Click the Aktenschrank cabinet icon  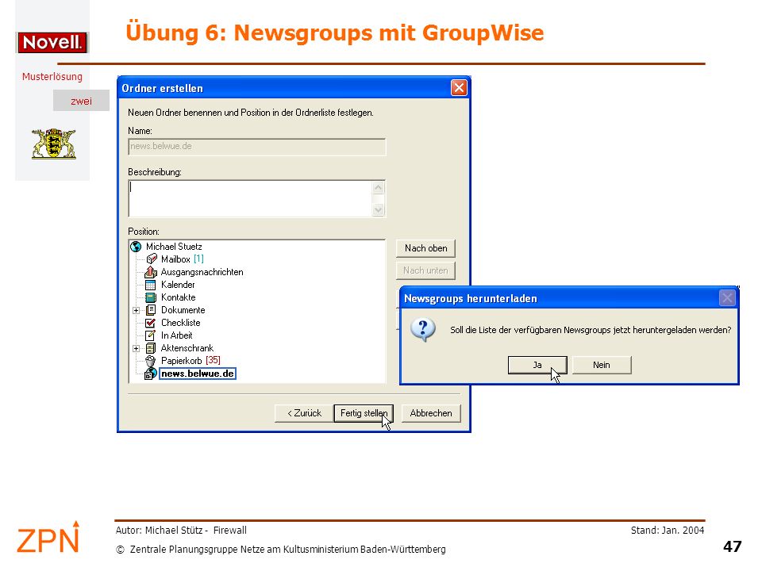(x=151, y=348)
